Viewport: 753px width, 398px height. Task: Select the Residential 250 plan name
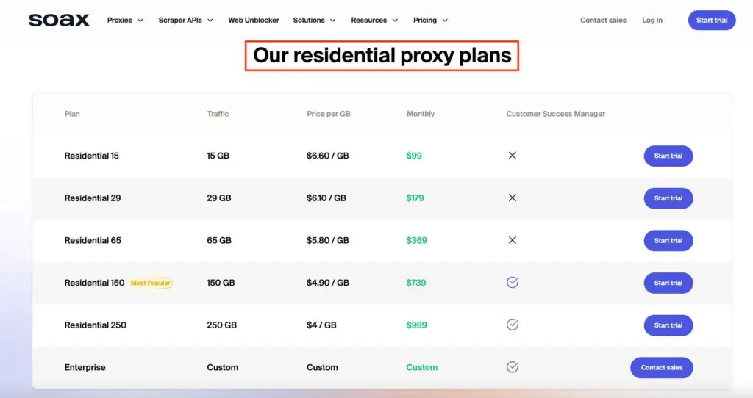pos(95,325)
